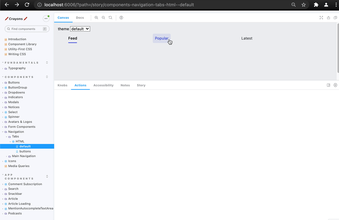Open the theme dropdown
Viewport: 339px width, 220px height.
tap(80, 29)
